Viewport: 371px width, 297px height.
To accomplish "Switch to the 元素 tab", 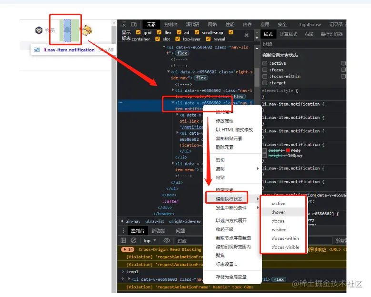I will (x=151, y=24).
